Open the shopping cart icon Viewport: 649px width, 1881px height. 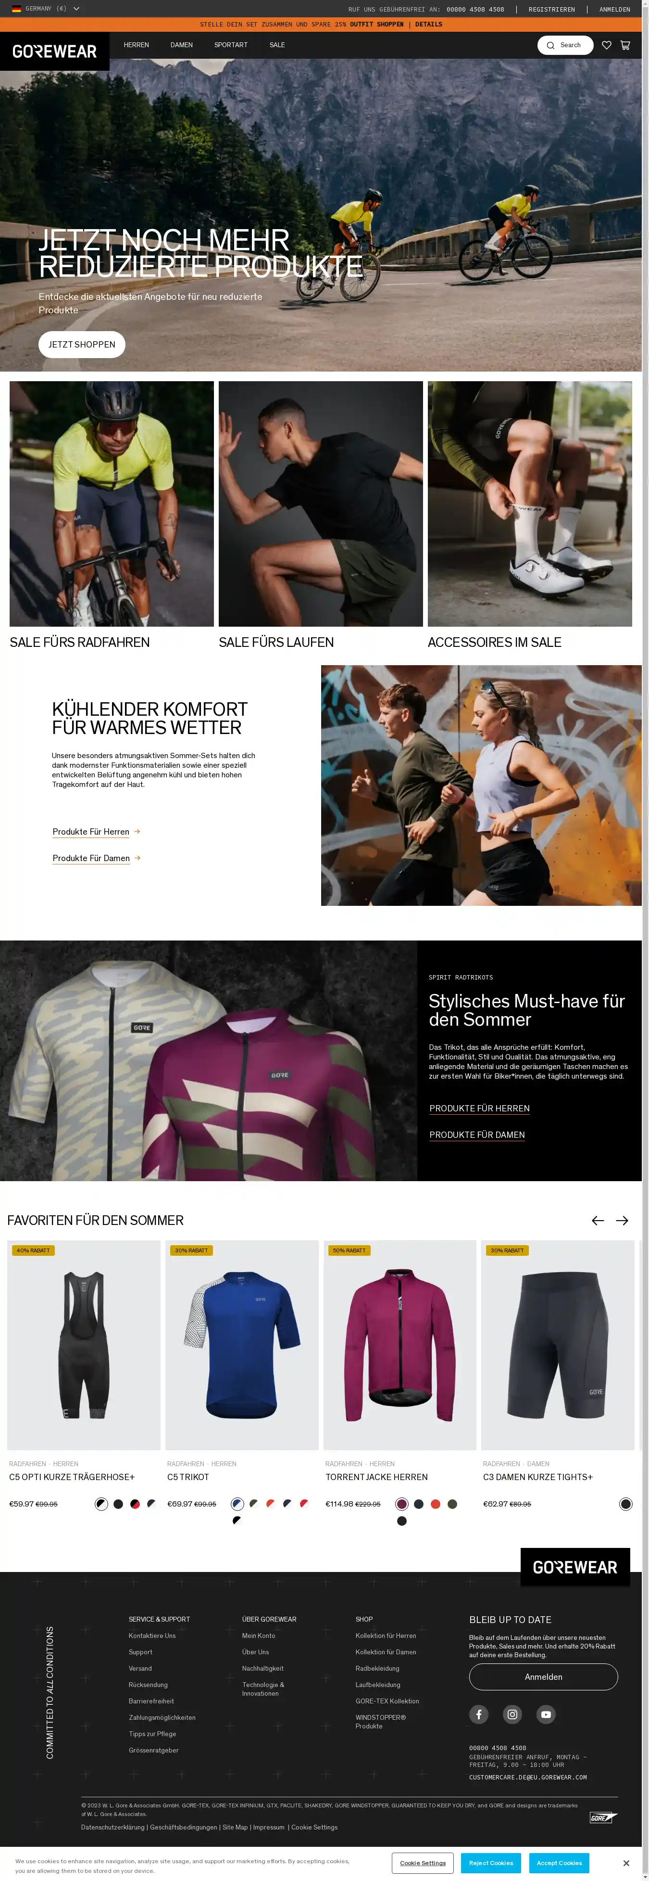[625, 45]
